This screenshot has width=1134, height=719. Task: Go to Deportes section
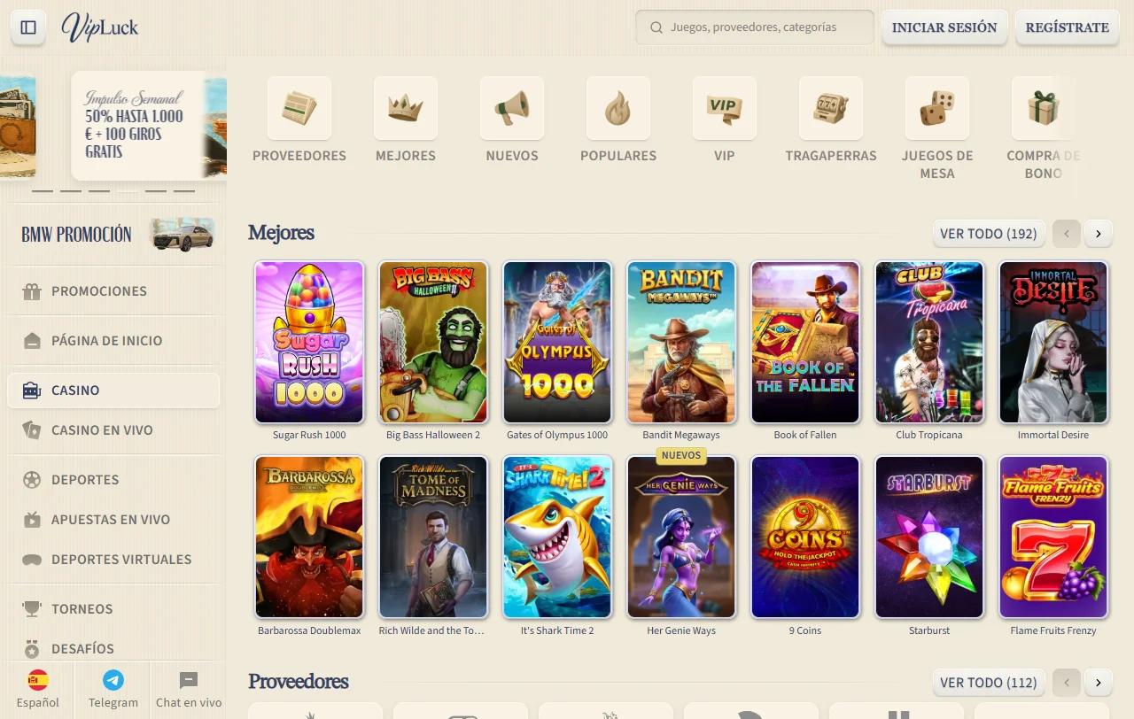coord(113,480)
